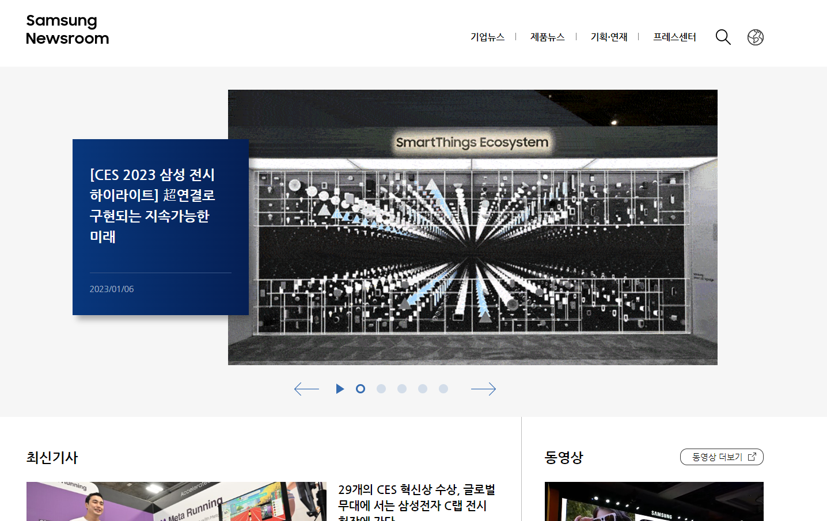This screenshot has height=521, width=827.
Task: Click the 동영상 더보기 button
Action: 722,457
